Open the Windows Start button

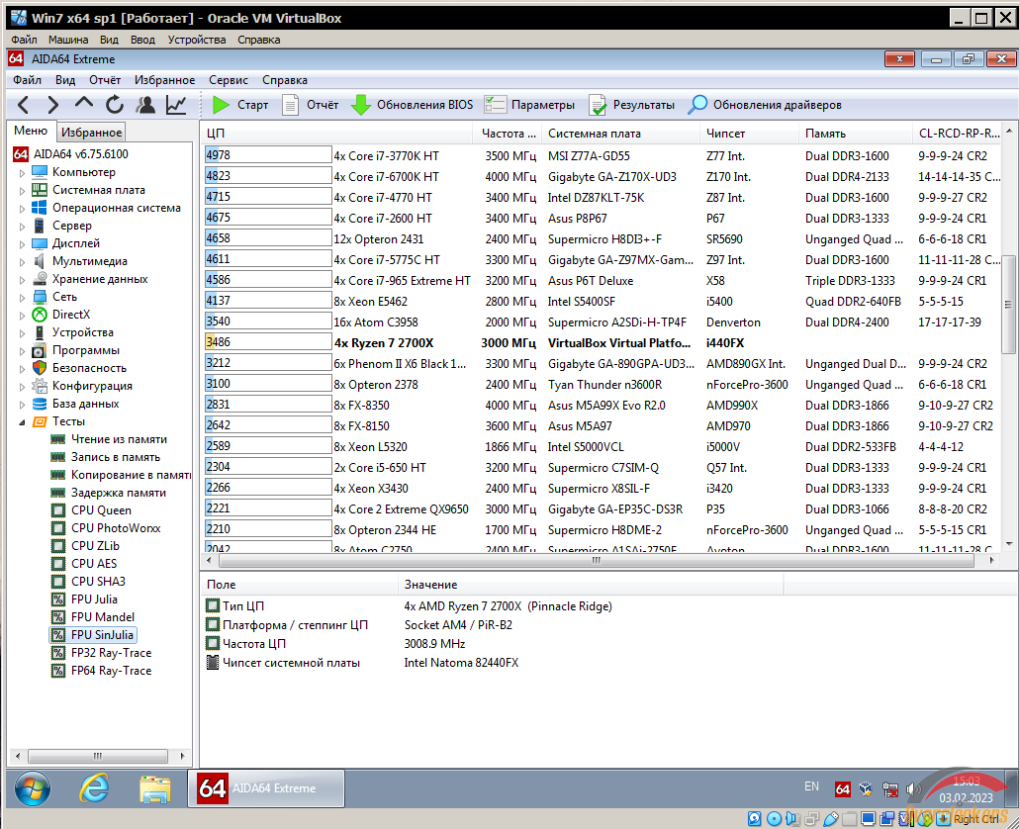point(32,788)
